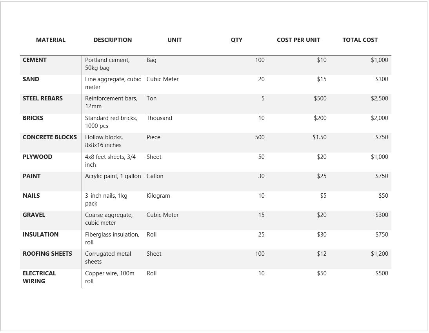Image resolution: width=429 pixels, height=333 pixels.
Task: Click the CONCRETE BLOCKS material cell
Action: (x=50, y=137)
